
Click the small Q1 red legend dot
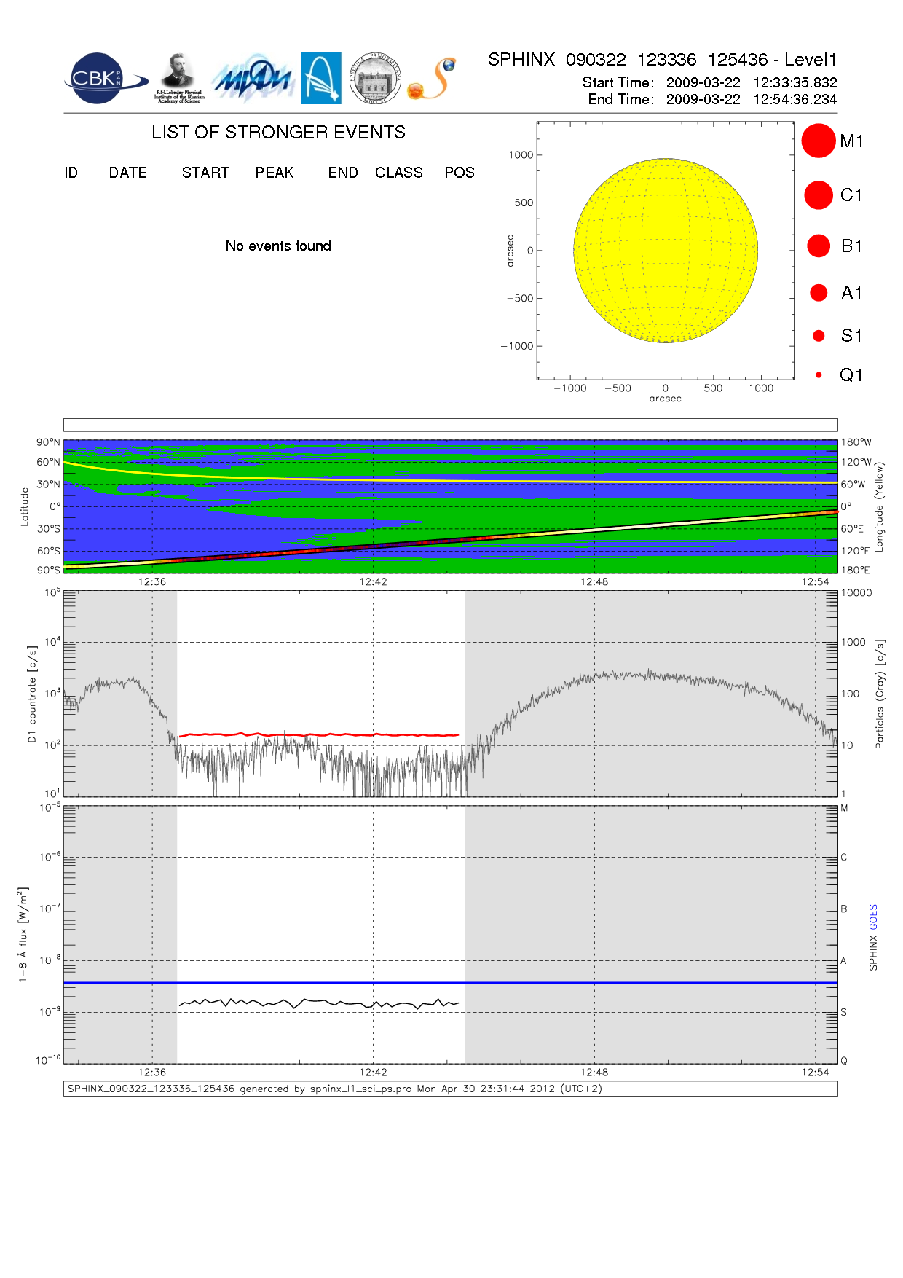click(819, 375)
